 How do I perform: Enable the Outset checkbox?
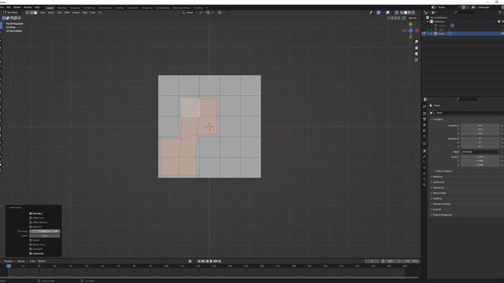31,240
